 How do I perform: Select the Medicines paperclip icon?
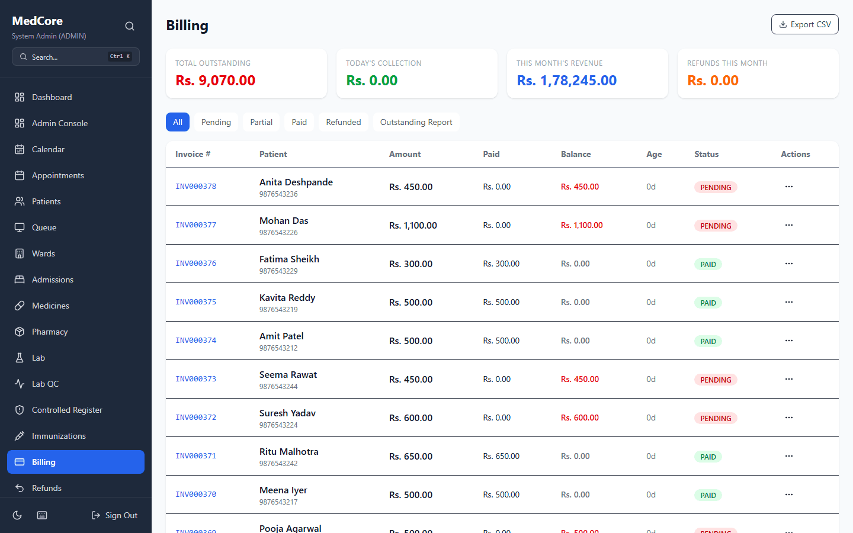19,305
